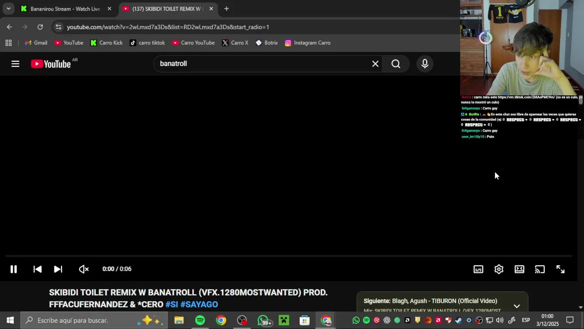Open the #SAYAGO hashtag link
Screen dimensions: 584x329
[199, 304]
